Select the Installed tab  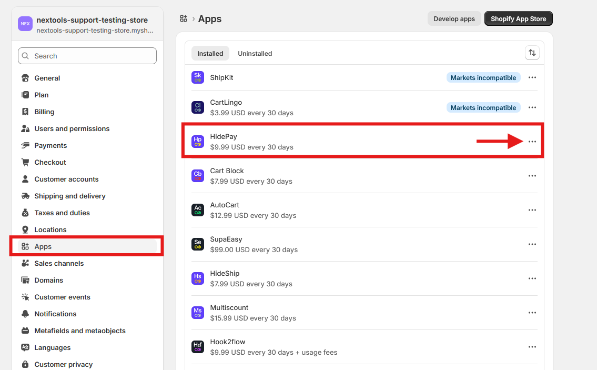pyautogui.click(x=210, y=53)
